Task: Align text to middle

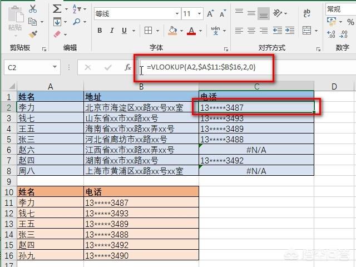Action: point(251,13)
